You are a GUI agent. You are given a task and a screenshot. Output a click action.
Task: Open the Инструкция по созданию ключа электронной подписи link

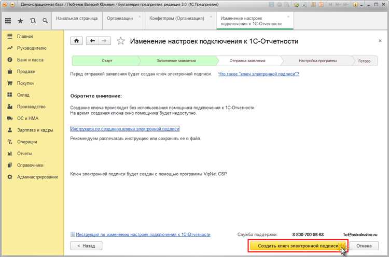tap(125, 129)
